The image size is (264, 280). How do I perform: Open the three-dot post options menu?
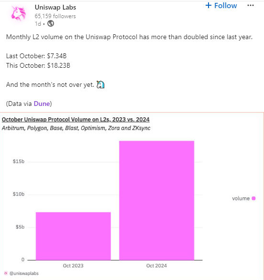pyautogui.click(x=251, y=5)
